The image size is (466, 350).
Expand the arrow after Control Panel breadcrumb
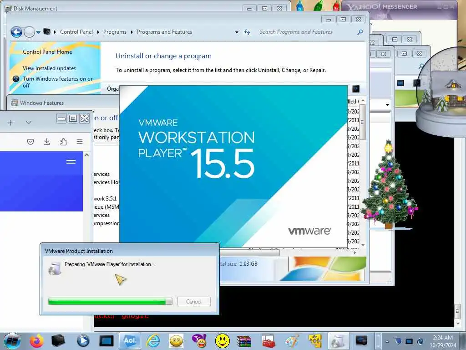(x=98, y=32)
